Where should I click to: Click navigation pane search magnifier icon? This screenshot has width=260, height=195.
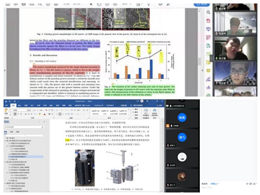pos(42,127)
